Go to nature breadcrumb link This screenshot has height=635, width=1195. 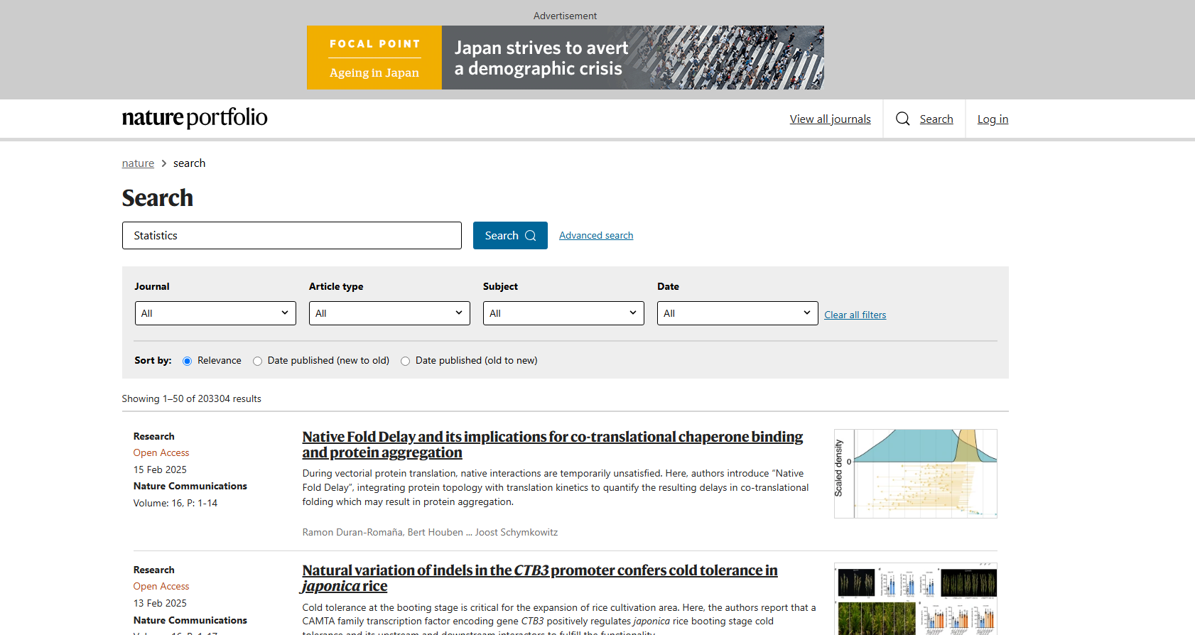tap(138, 163)
